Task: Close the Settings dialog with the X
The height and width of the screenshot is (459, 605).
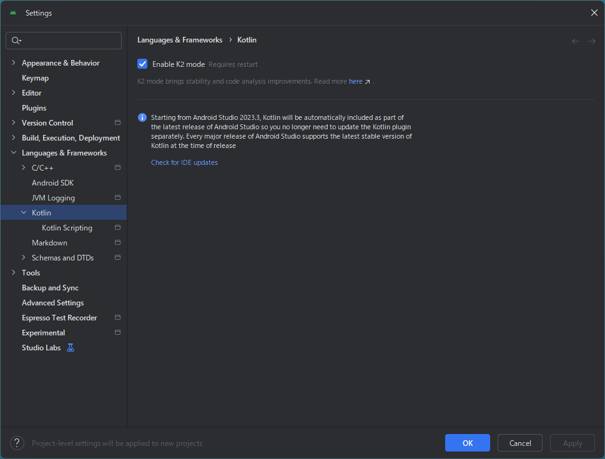Action: point(594,12)
